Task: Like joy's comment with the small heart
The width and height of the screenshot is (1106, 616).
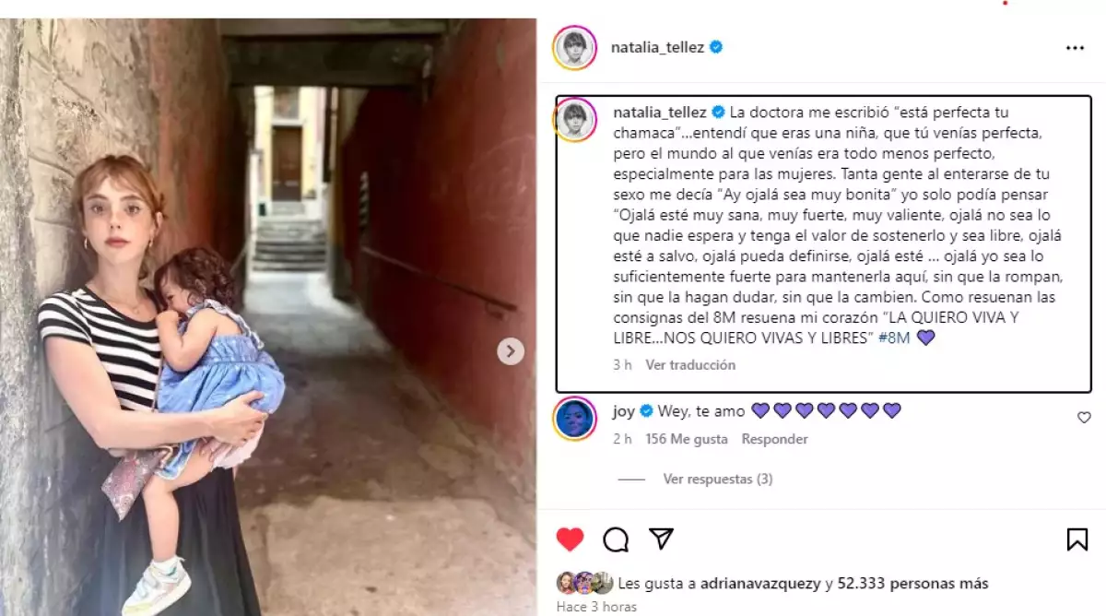Action: point(1084,418)
